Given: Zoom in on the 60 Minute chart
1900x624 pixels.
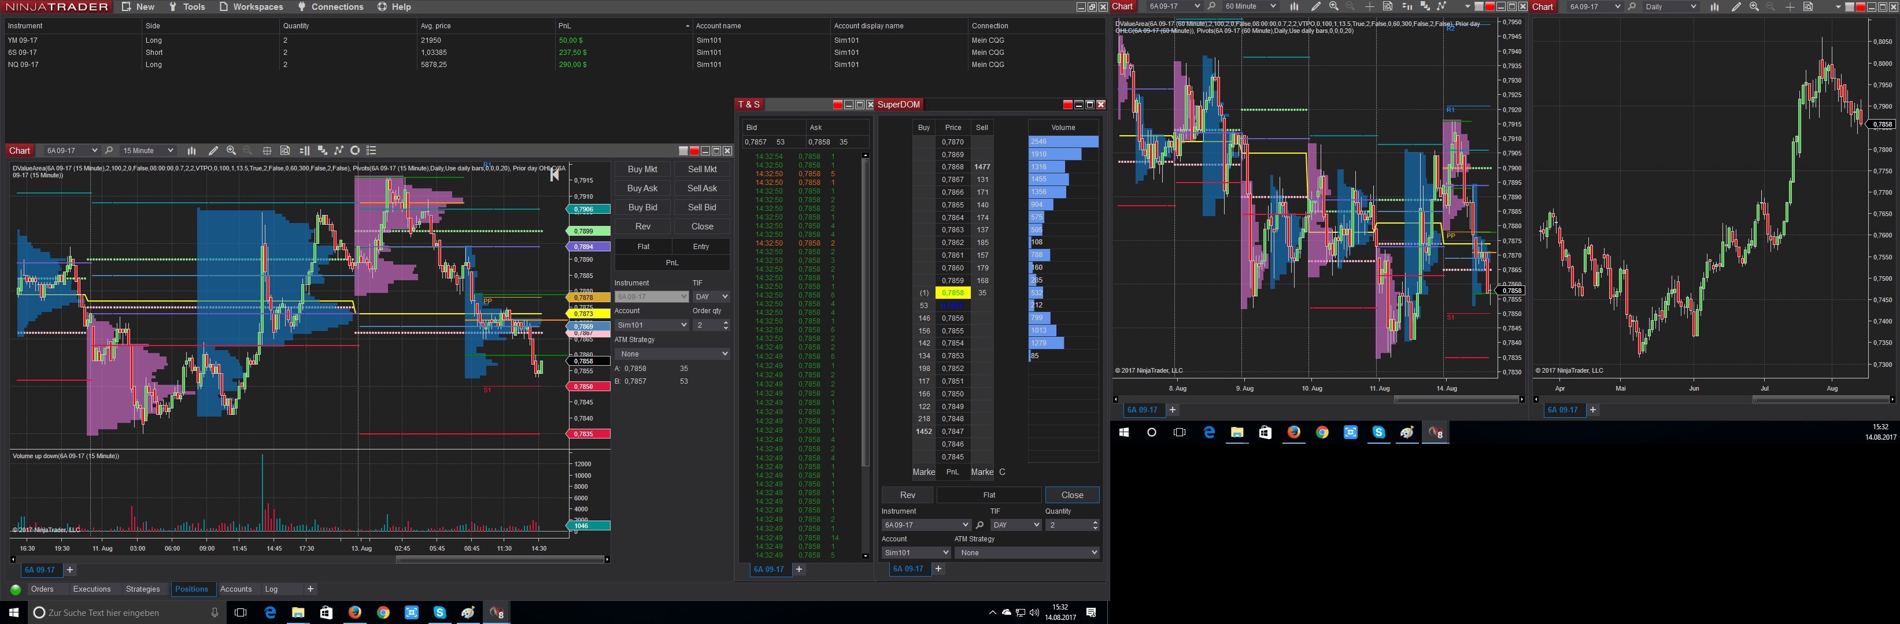Looking at the screenshot, I should [x=1333, y=6].
